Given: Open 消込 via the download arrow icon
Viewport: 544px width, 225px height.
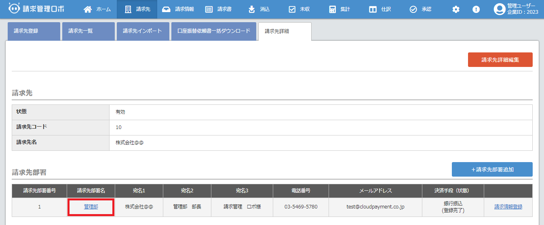Looking at the screenshot, I should 252,9.
